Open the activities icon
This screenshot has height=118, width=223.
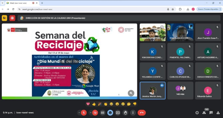click(218, 113)
